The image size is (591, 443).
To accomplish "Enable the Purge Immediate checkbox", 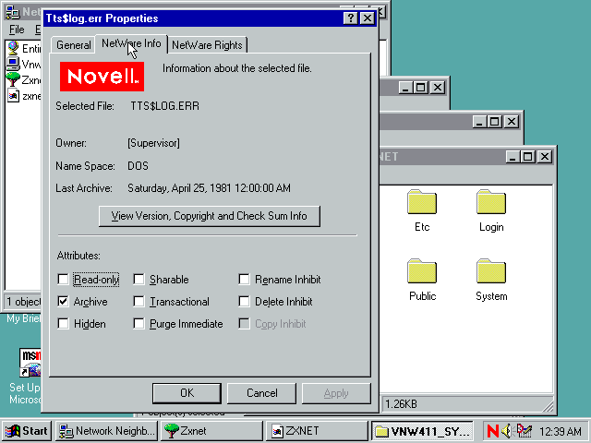I will point(139,324).
